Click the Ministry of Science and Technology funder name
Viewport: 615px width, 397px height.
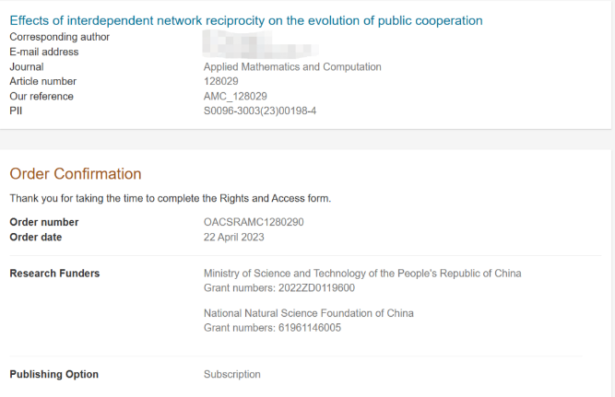pos(361,274)
